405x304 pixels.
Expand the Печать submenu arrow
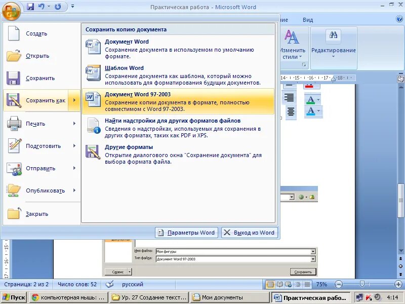(x=74, y=124)
